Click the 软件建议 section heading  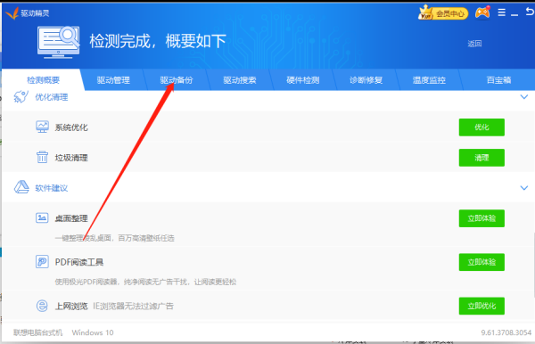point(52,188)
